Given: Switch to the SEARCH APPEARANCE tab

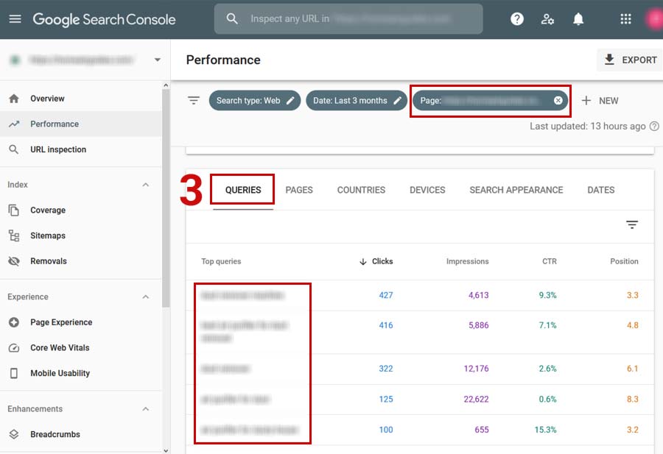Looking at the screenshot, I should 516,190.
